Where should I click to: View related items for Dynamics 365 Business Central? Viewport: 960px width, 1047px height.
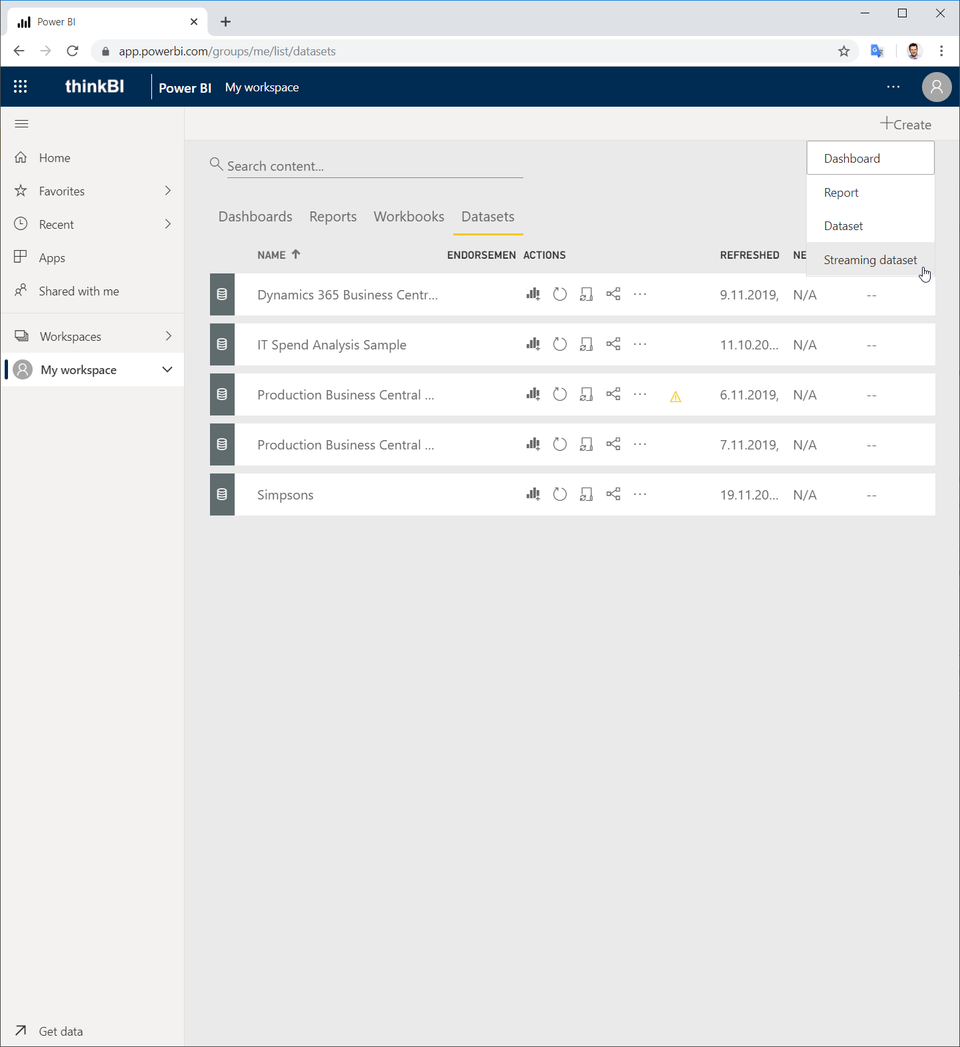click(613, 294)
